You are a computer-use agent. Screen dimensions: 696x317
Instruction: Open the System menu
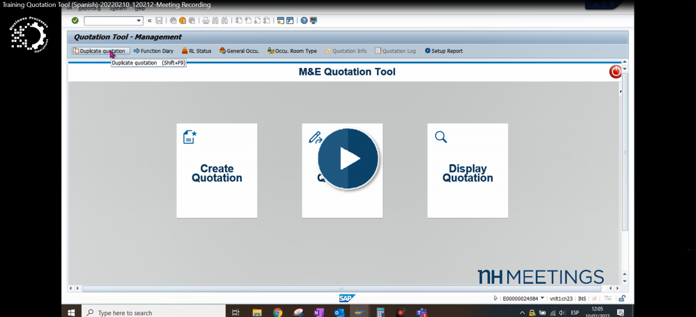118,8
